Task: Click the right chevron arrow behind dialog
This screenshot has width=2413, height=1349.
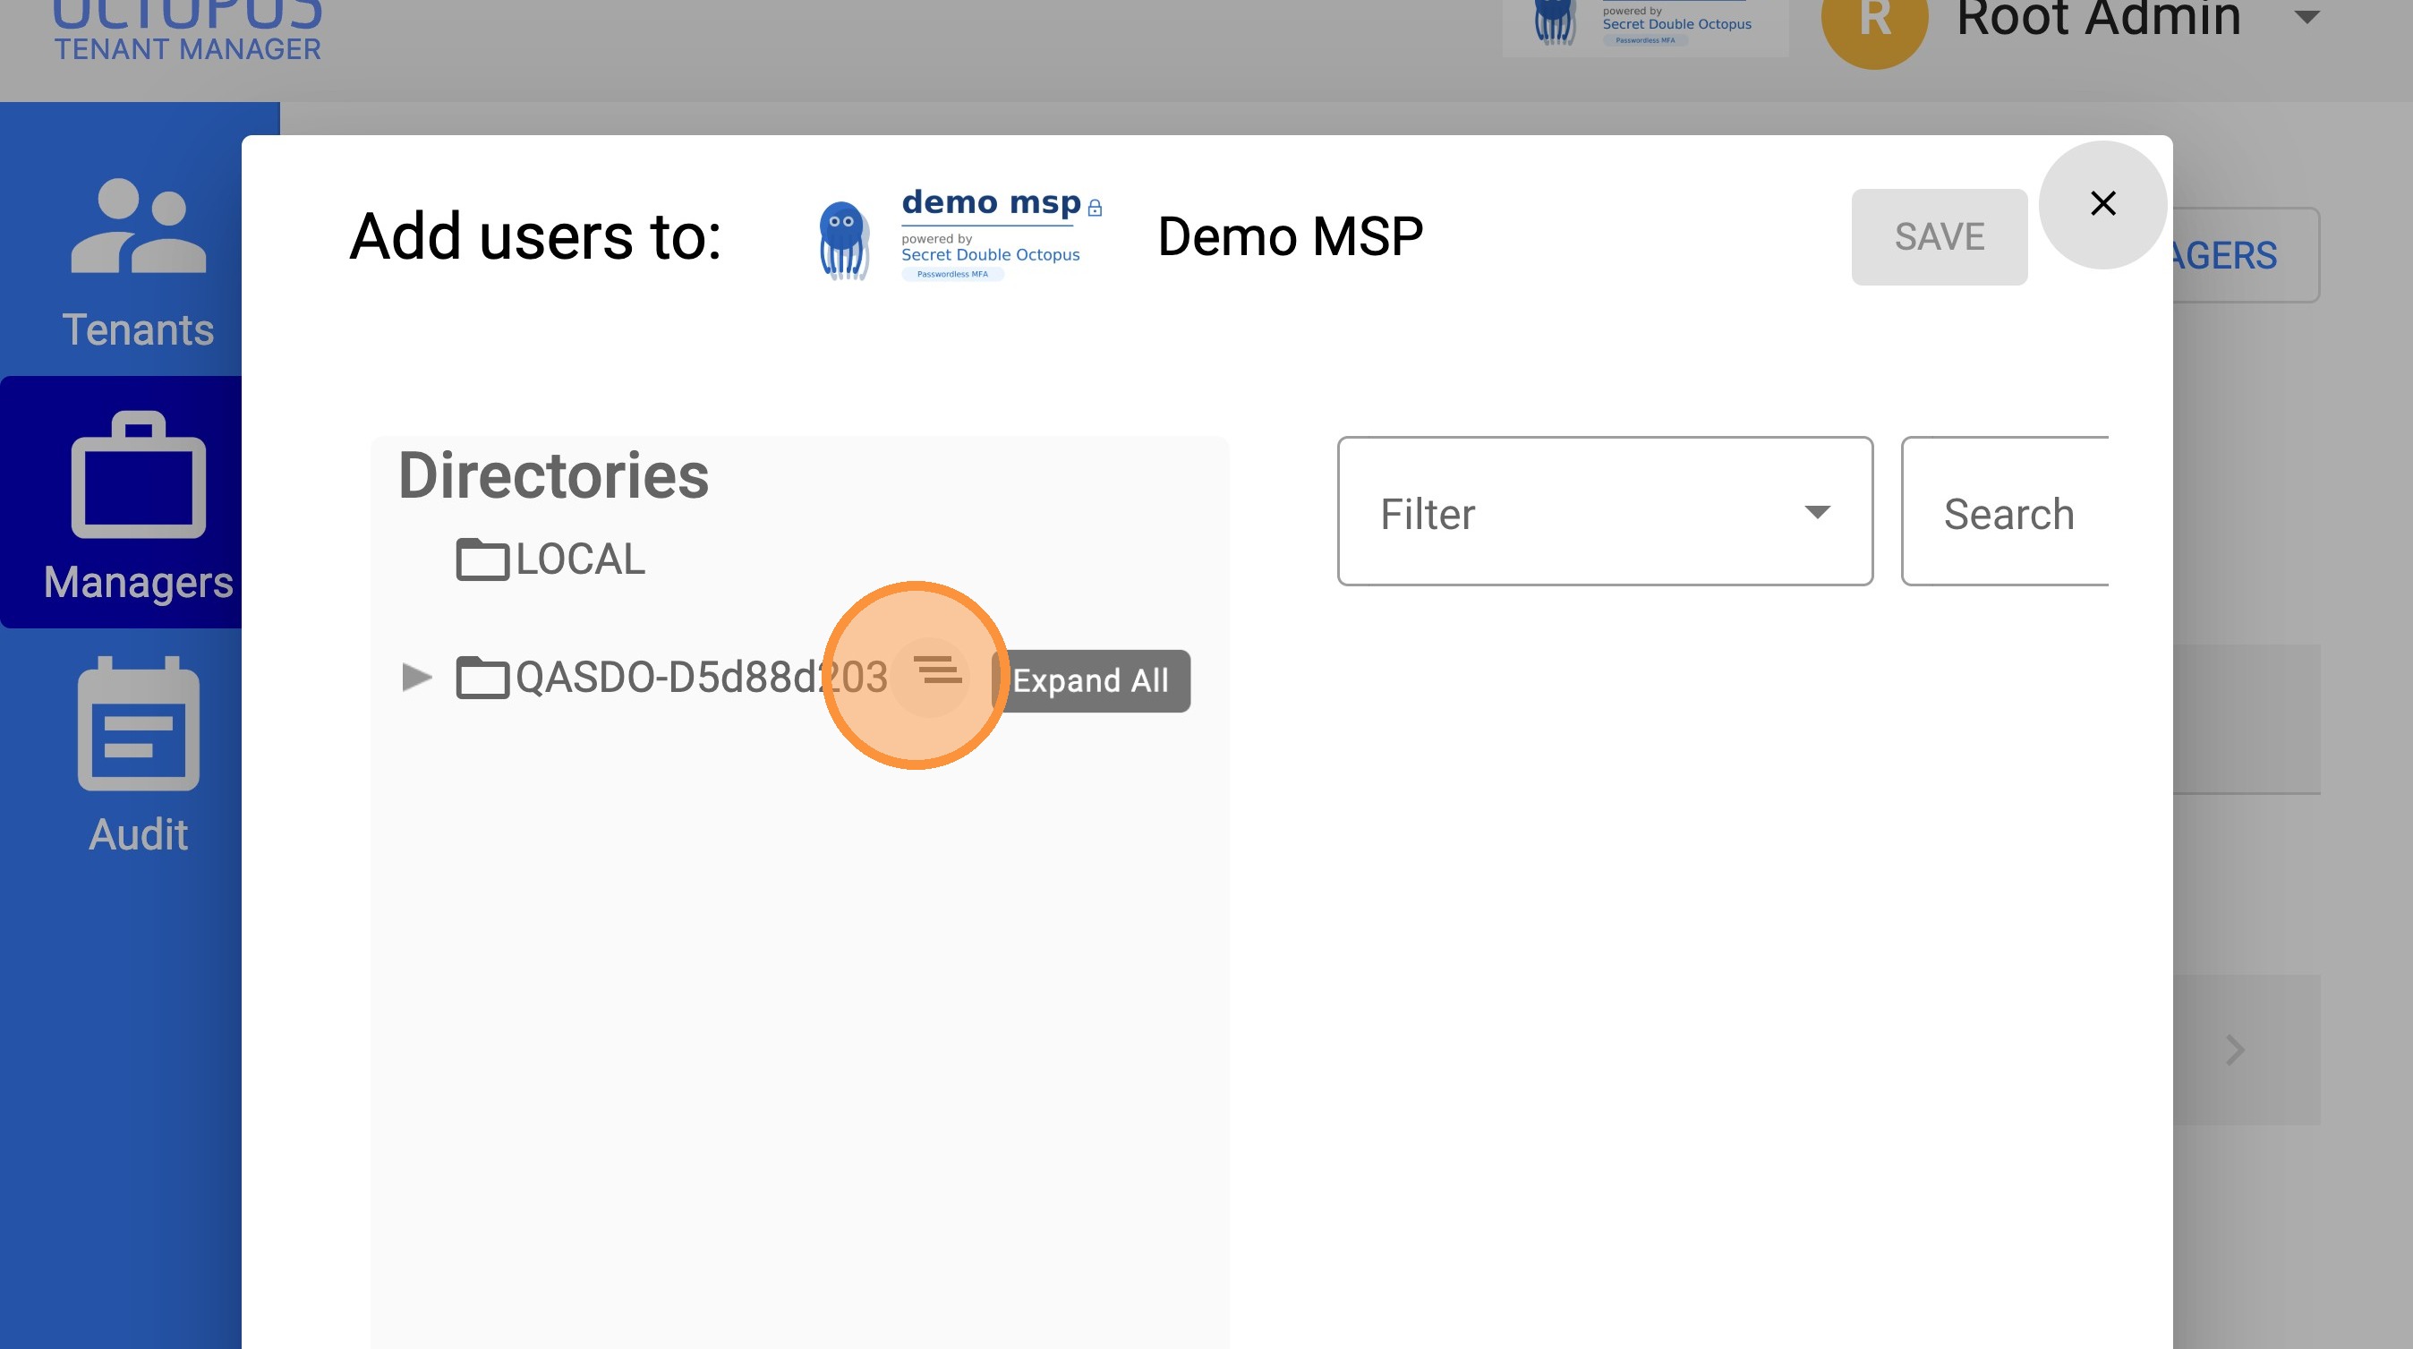Action: tap(2235, 1050)
